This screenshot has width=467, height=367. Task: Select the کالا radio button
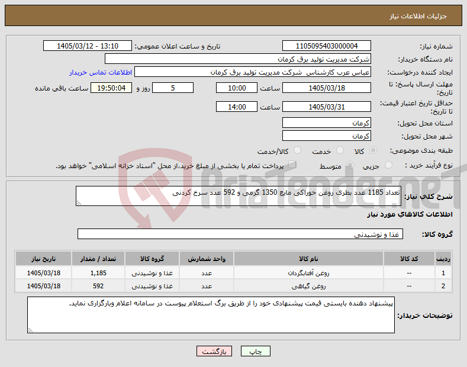(x=373, y=150)
